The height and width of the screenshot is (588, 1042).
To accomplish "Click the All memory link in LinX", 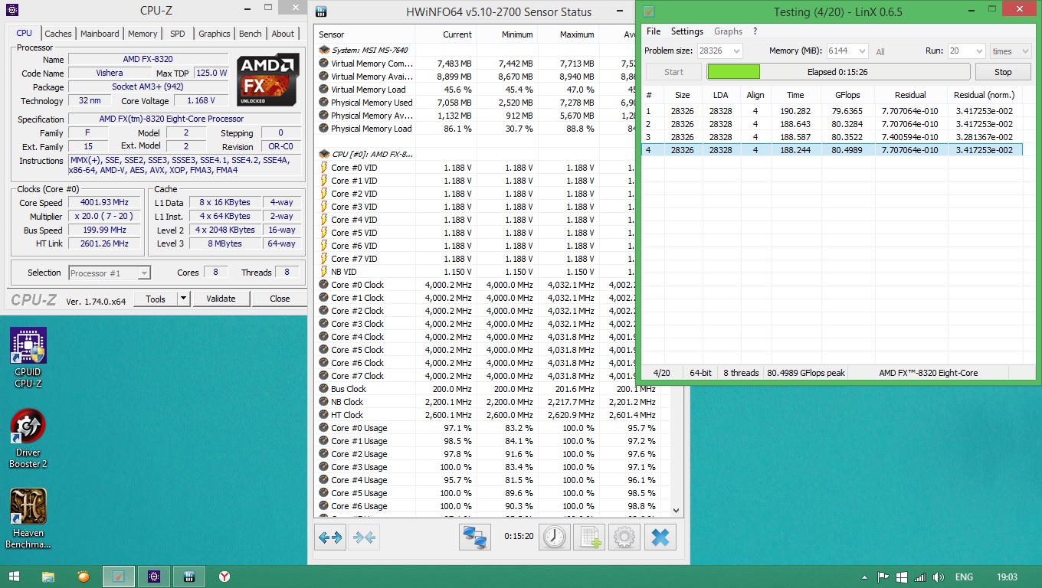I will 880,52.
